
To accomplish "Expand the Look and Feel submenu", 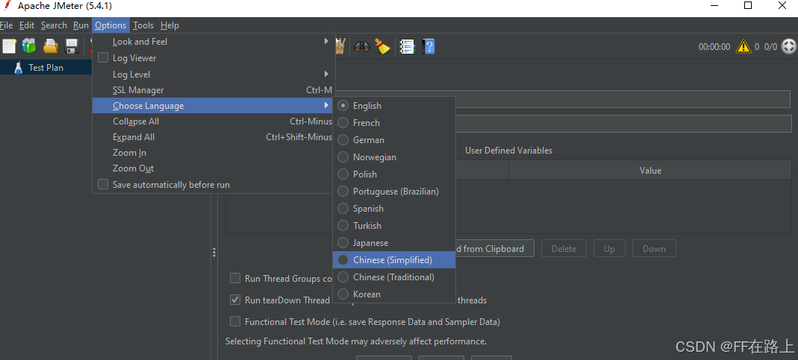I will coord(213,42).
